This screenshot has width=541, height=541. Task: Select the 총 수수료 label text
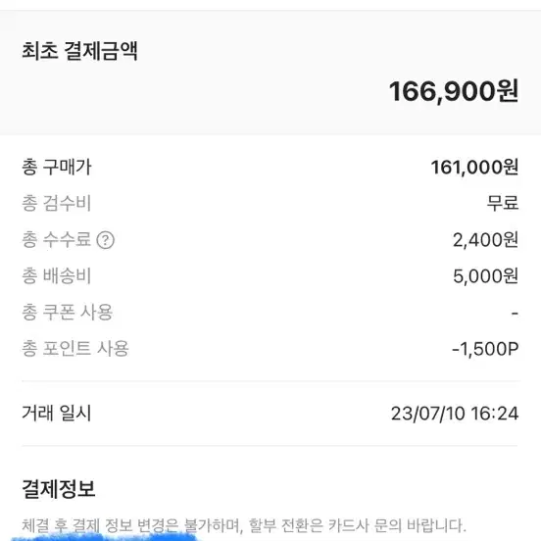pos(57,239)
